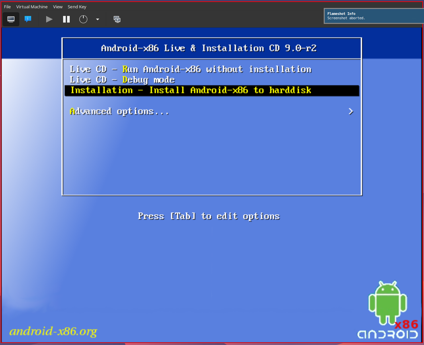Select Live CD Run Android-x86 without installation
Image resolution: width=424 pixels, height=345 pixels.
pos(190,69)
